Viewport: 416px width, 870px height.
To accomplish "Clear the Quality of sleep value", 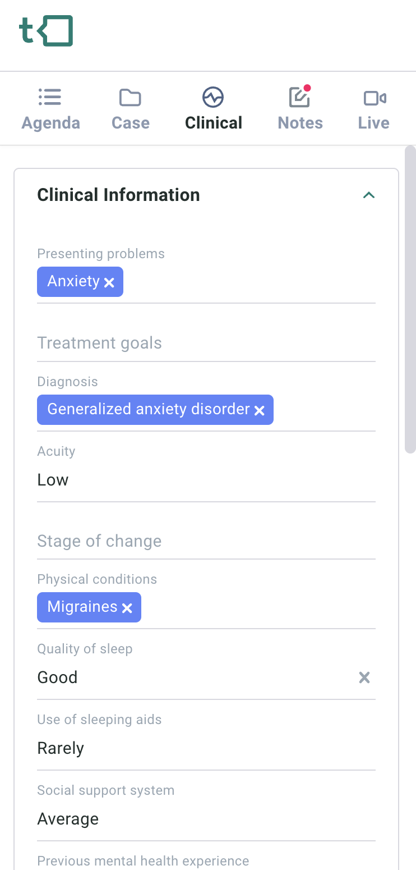I will point(364,677).
